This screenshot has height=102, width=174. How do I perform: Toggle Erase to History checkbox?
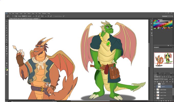[x=53, y=16]
